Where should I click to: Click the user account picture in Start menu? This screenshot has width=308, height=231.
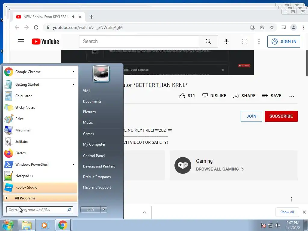tap(101, 74)
